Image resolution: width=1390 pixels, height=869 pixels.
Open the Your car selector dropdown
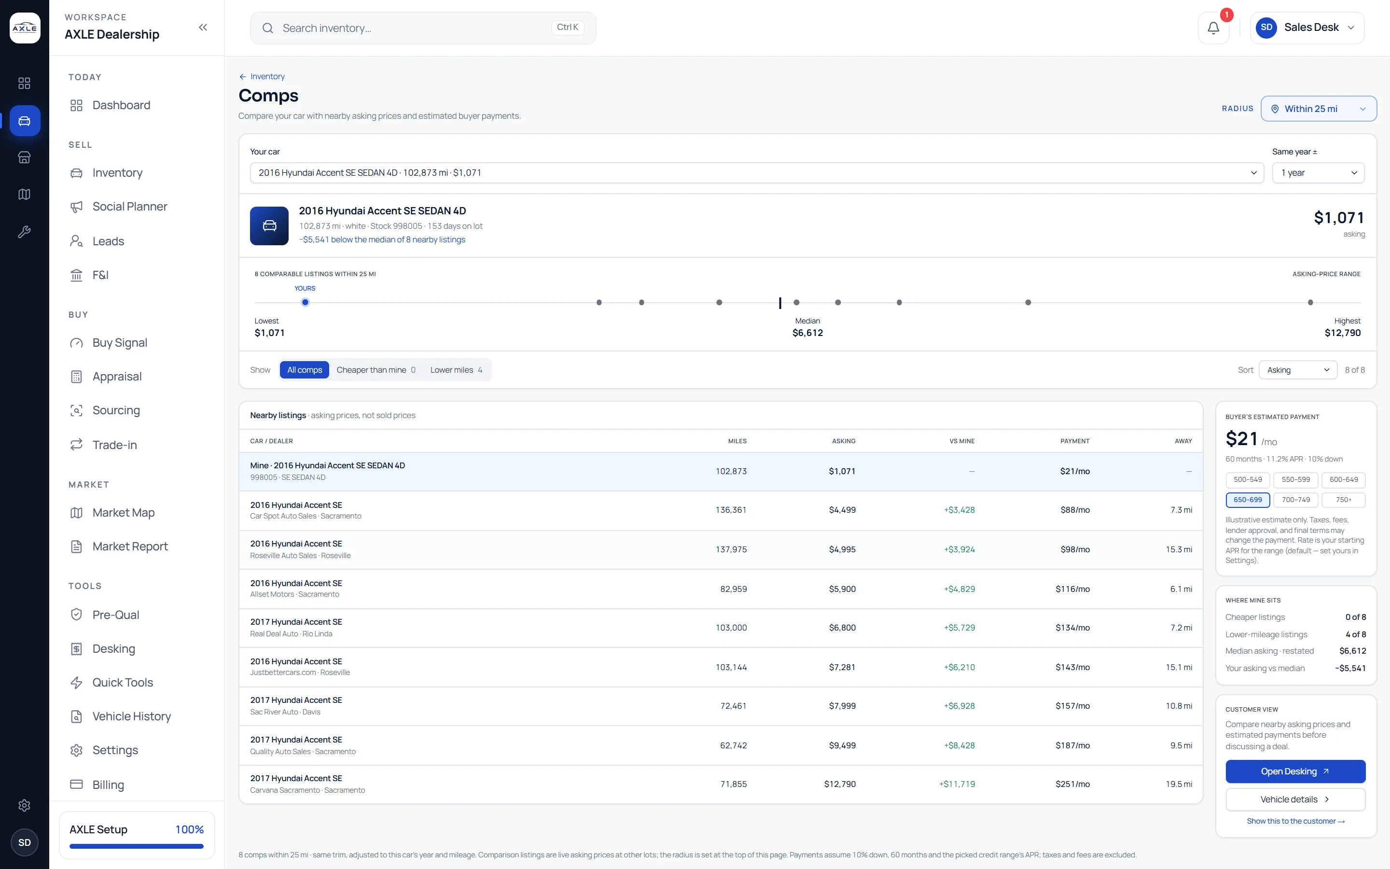point(756,173)
